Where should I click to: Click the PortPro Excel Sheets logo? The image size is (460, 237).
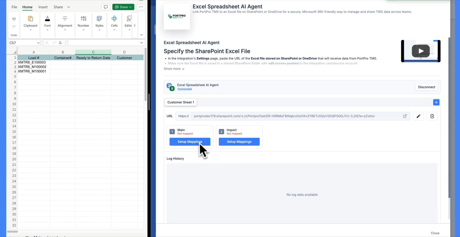tap(177, 16)
